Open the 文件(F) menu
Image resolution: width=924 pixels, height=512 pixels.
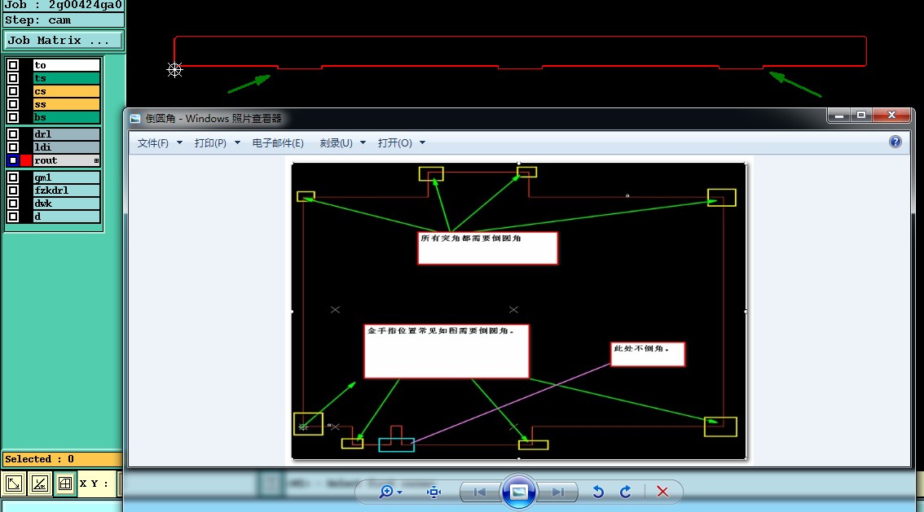(x=152, y=143)
